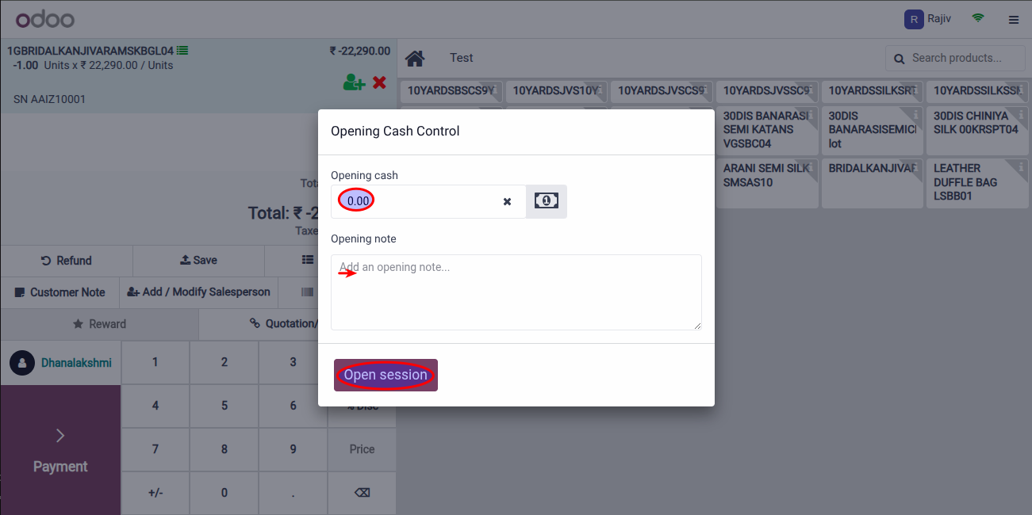Open the Reward tab button
The image size is (1032, 515).
coord(99,324)
